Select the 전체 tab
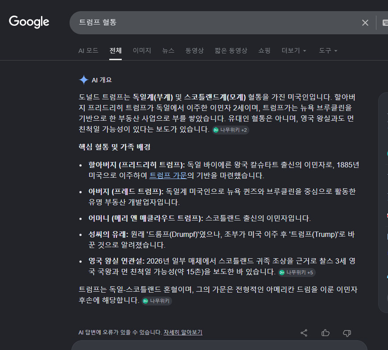 coord(116,51)
